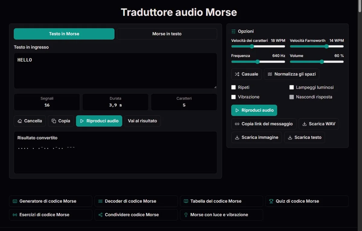The image size is (362, 231).
Task: Adjust the Velocità dei caratteri slider
Action: point(258,46)
